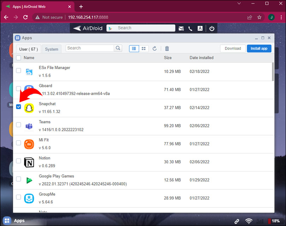
Task: Click the Snapchat app name
Action: (47, 104)
